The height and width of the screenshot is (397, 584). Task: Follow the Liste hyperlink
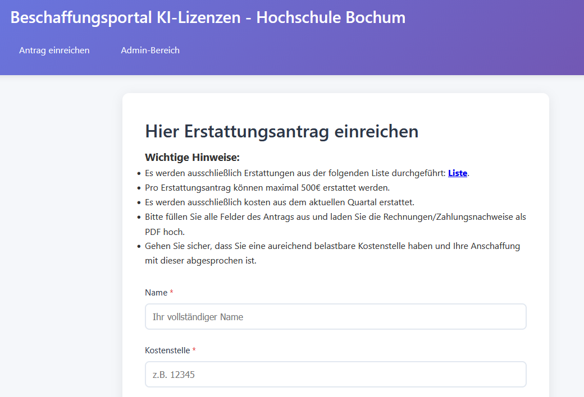coord(457,173)
